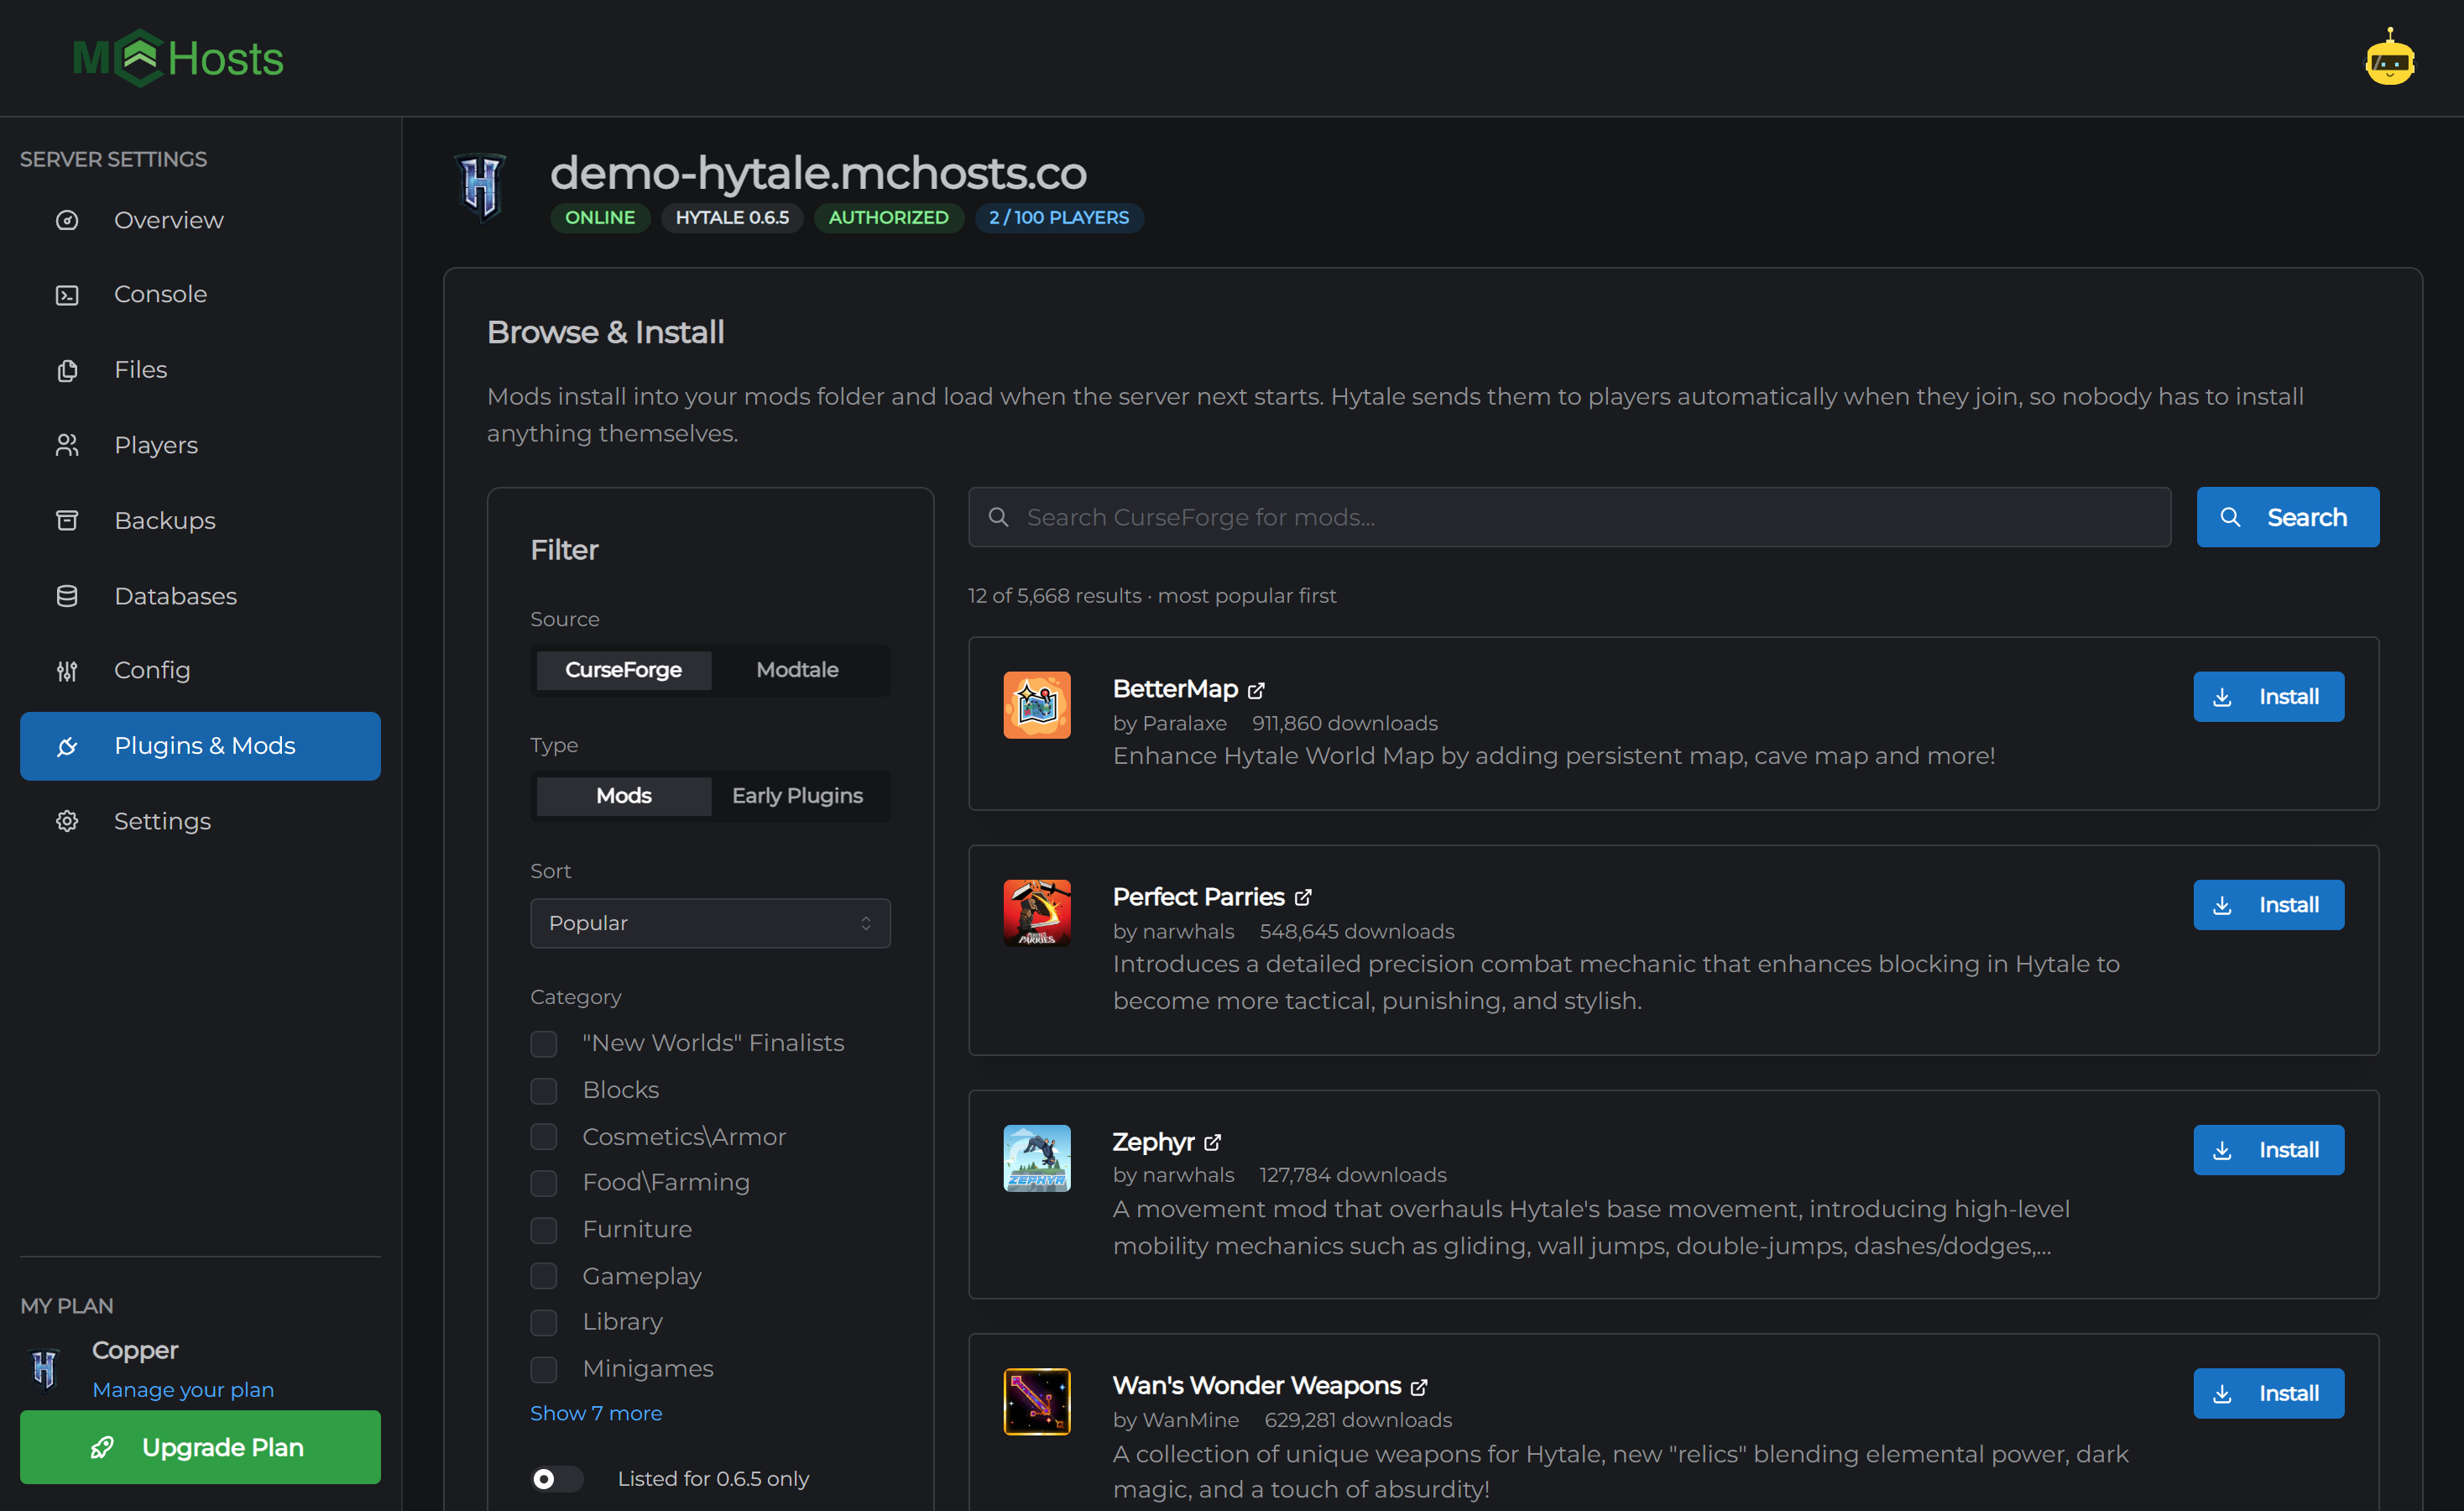Expand categories with Show 7 more
The width and height of the screenshot is (2464, 1511).
596,1413
